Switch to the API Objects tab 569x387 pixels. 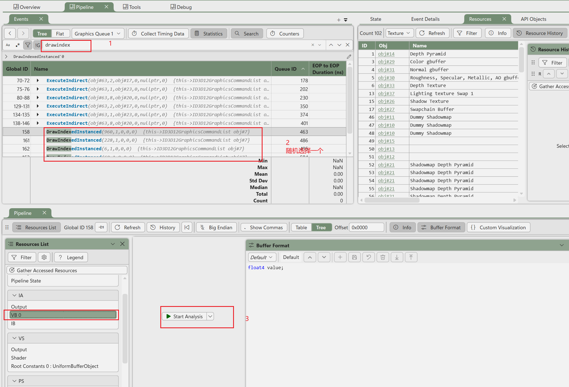pos(533,19)
